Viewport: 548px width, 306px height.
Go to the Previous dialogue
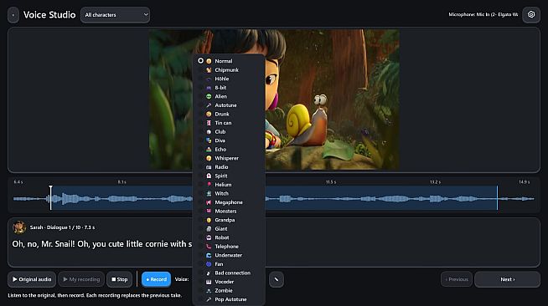[457, 279]
